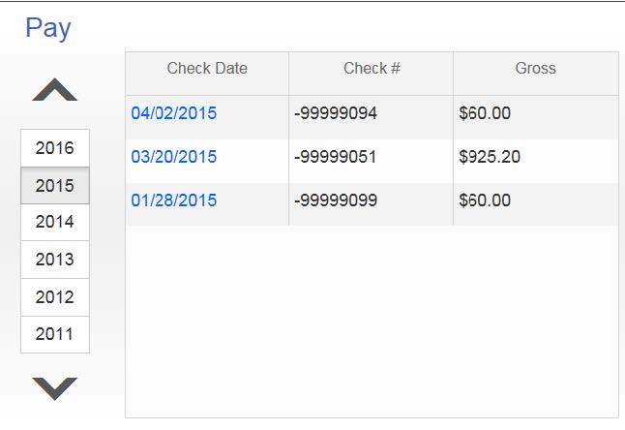Click the $925.20 gross amount
The image size is (625, 430).
click(490, 158)
